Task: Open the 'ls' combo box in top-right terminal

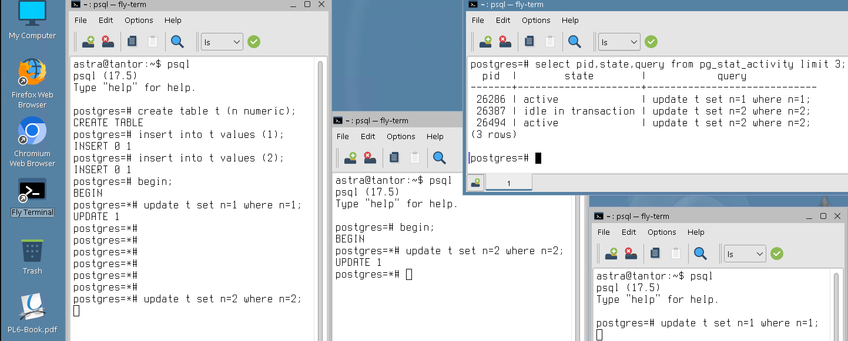Action: pyautogui.click(x=619, y=42)
